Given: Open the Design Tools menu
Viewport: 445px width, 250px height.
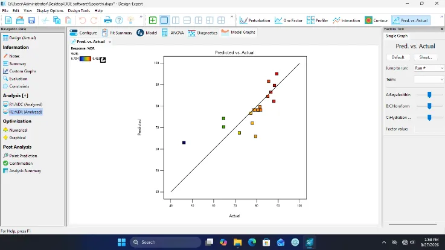Looking at the screenshot, I should click(x=78, y=10).
